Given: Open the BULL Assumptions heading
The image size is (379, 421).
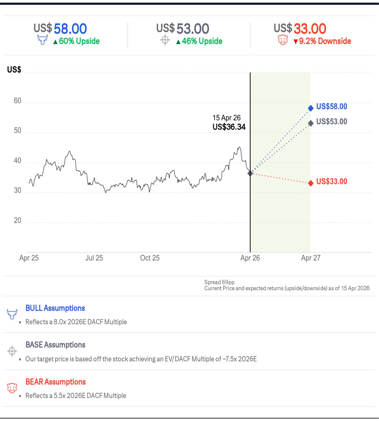Looking at the screenshot, I should click(55, 308).
